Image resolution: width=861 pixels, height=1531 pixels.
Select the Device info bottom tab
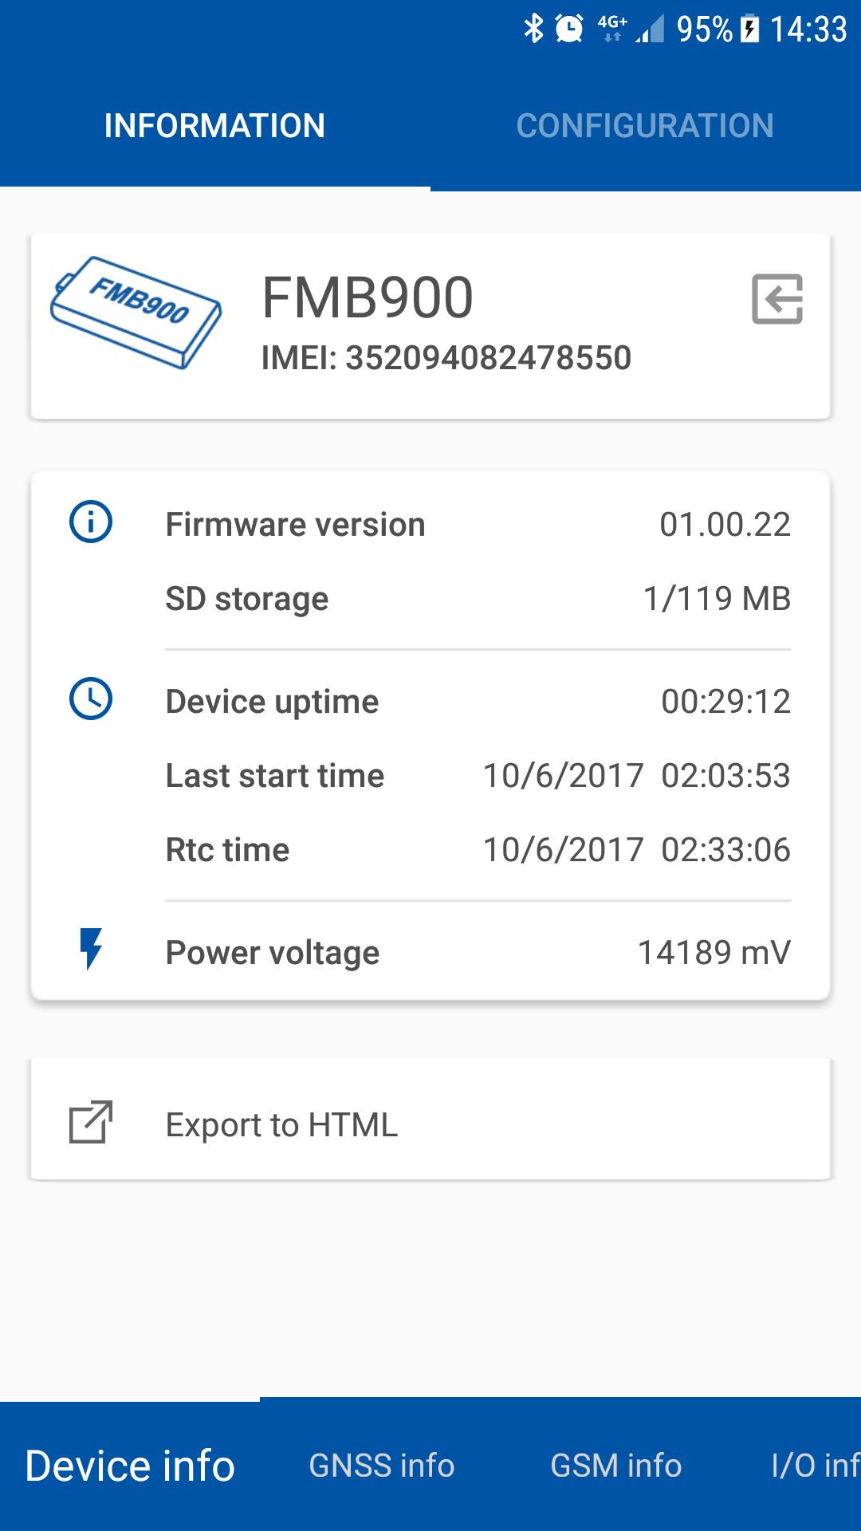(x=130, y=1466)
